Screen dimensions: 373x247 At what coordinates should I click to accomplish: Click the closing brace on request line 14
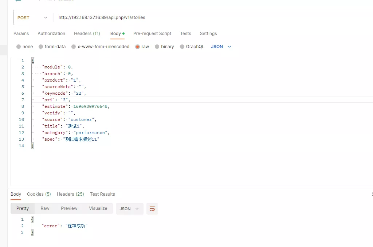[x=32, y=146]
